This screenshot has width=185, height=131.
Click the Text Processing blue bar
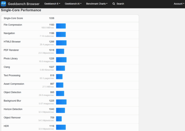(x=59, y=76)
